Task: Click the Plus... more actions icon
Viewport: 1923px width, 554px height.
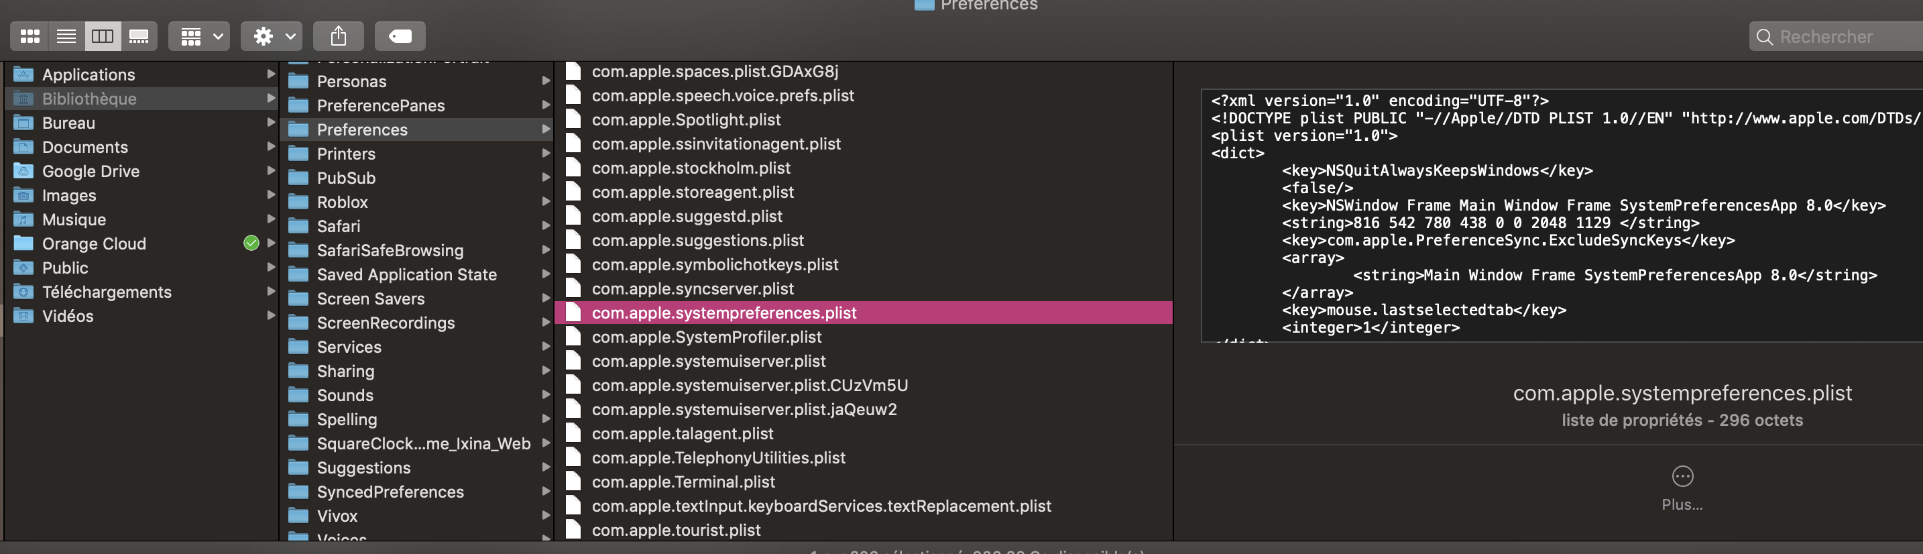Action: point(1682,476)
